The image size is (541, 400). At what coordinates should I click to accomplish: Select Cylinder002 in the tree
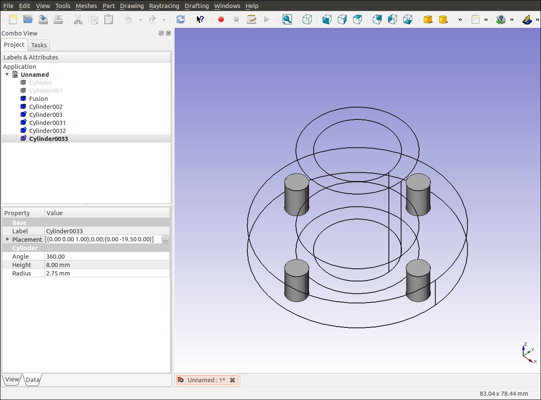(46, 106)
